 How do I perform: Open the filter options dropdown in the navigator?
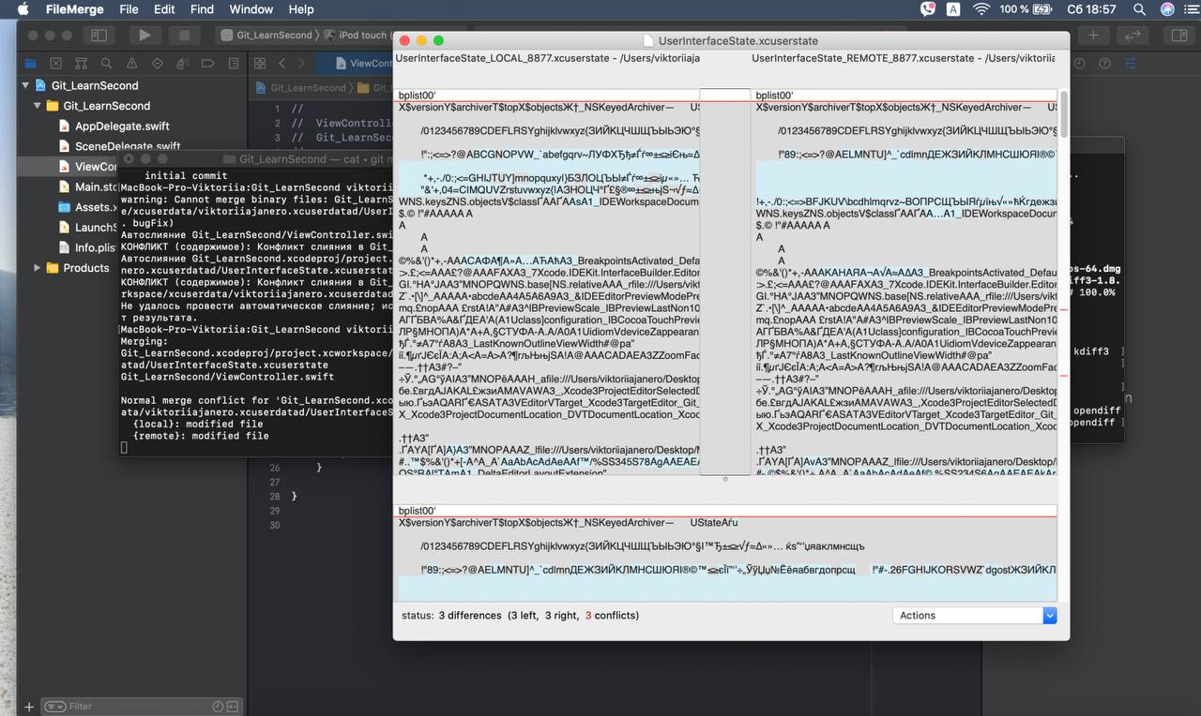[x=55, y=707]
